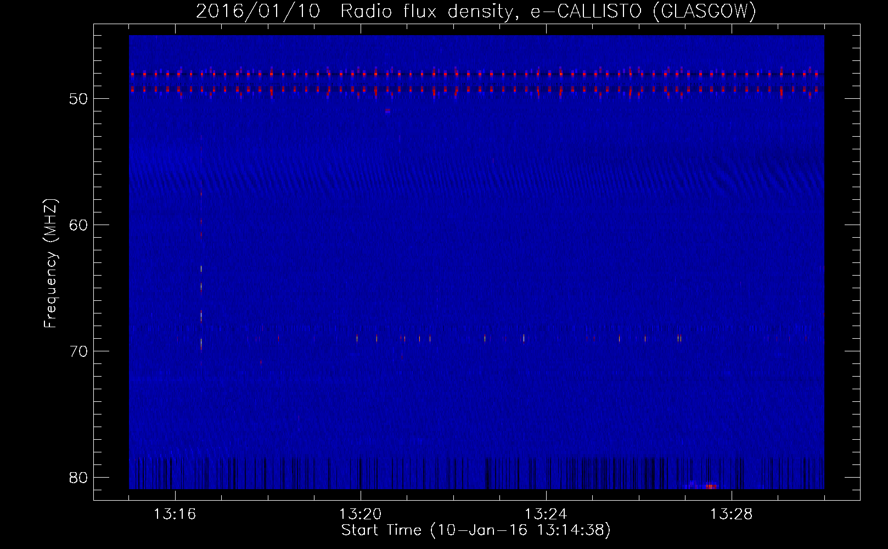The height and width of the screenshot is (549, 888).
Task: Click the 13:28 time tick label
Action: pyautogui.click(x=731, y=514)
